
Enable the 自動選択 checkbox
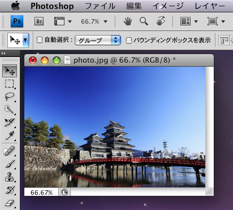pyautogui.click(x=40, y=40)
